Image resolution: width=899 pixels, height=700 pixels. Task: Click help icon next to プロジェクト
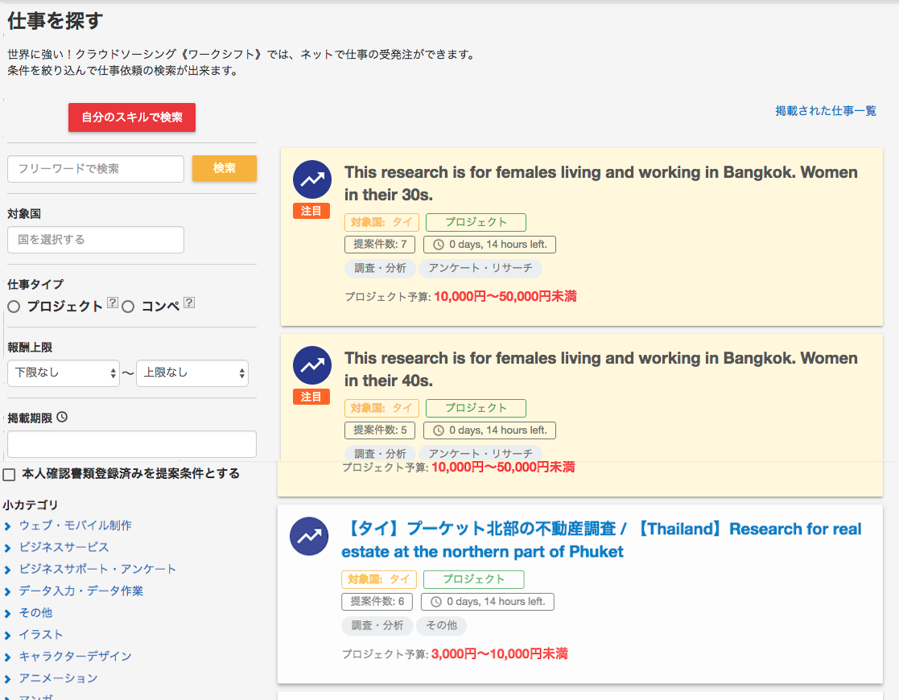coord(113,303)
